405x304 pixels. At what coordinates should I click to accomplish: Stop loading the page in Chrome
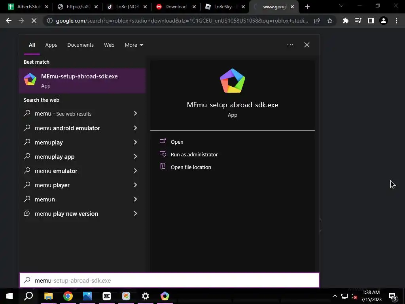point(34,21)
